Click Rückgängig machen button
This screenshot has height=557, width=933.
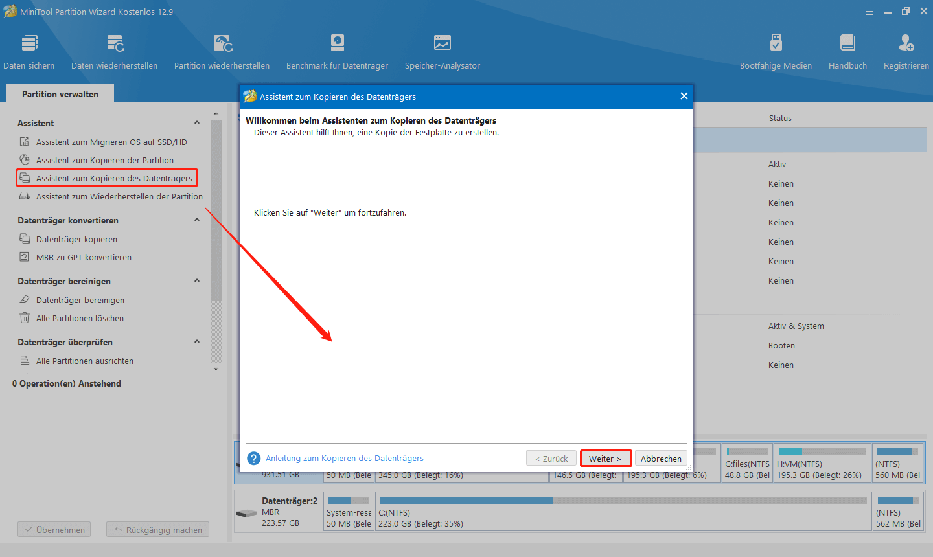[158, 530]
